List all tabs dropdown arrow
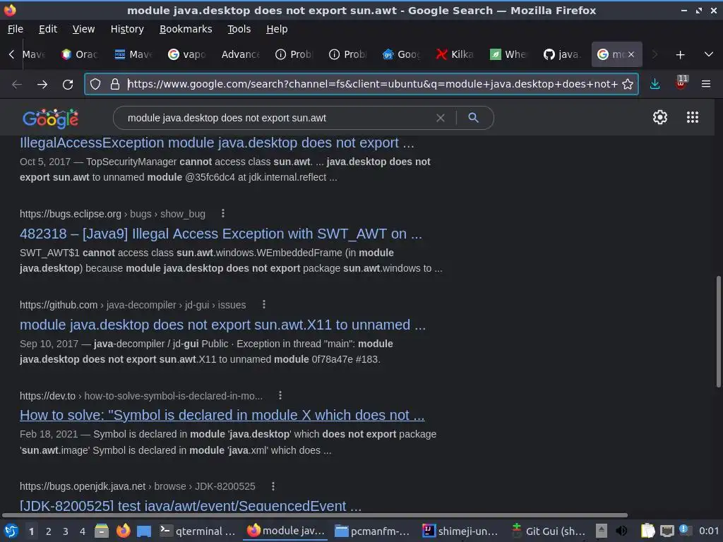 [709, 54]
